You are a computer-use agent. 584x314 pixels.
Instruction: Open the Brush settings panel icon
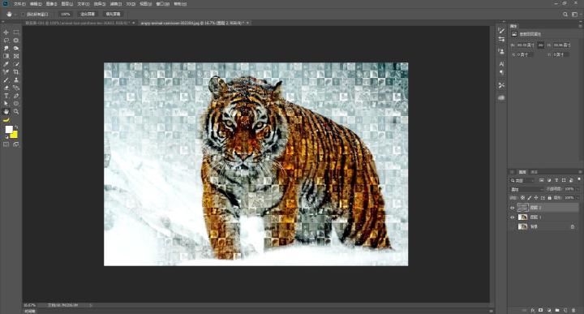click(x=501, y=31)
